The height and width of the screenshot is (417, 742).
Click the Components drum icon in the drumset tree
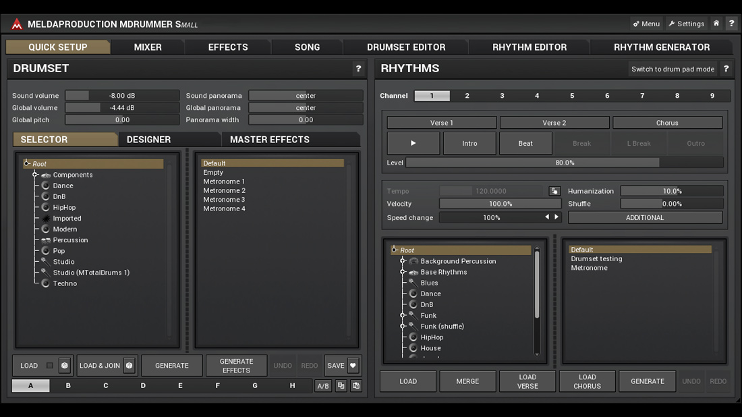point(46,175)
